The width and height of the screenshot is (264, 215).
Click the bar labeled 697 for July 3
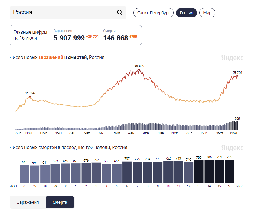pos(96,173)
